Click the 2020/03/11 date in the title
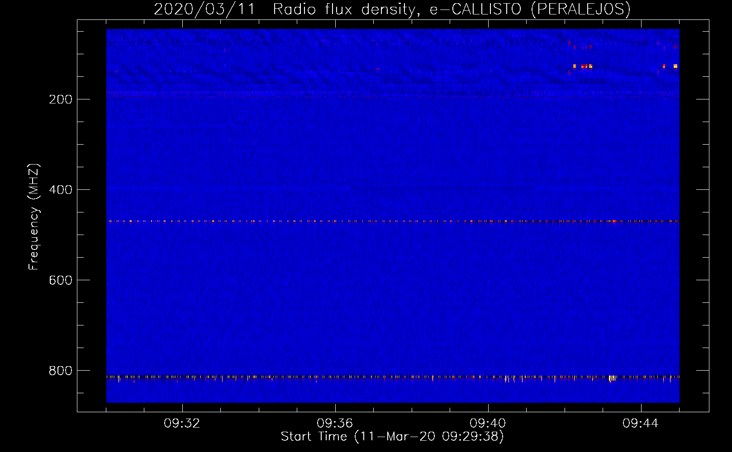732x452 pixels. [x=205, y=9]
